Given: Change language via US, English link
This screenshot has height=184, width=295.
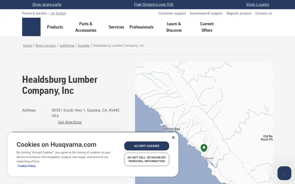Looking at the screenshot, I should click(58, 13).
